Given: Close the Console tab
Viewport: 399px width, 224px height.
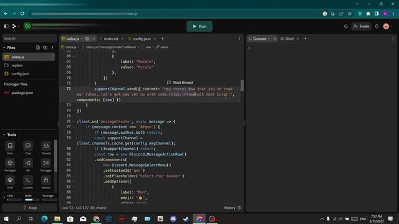Looking at the screenshot, I should pyautogui.click(x=275, y=39).
